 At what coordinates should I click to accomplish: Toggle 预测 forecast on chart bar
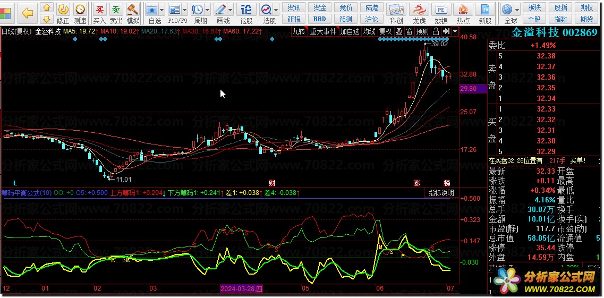click(x=422, y=31)
